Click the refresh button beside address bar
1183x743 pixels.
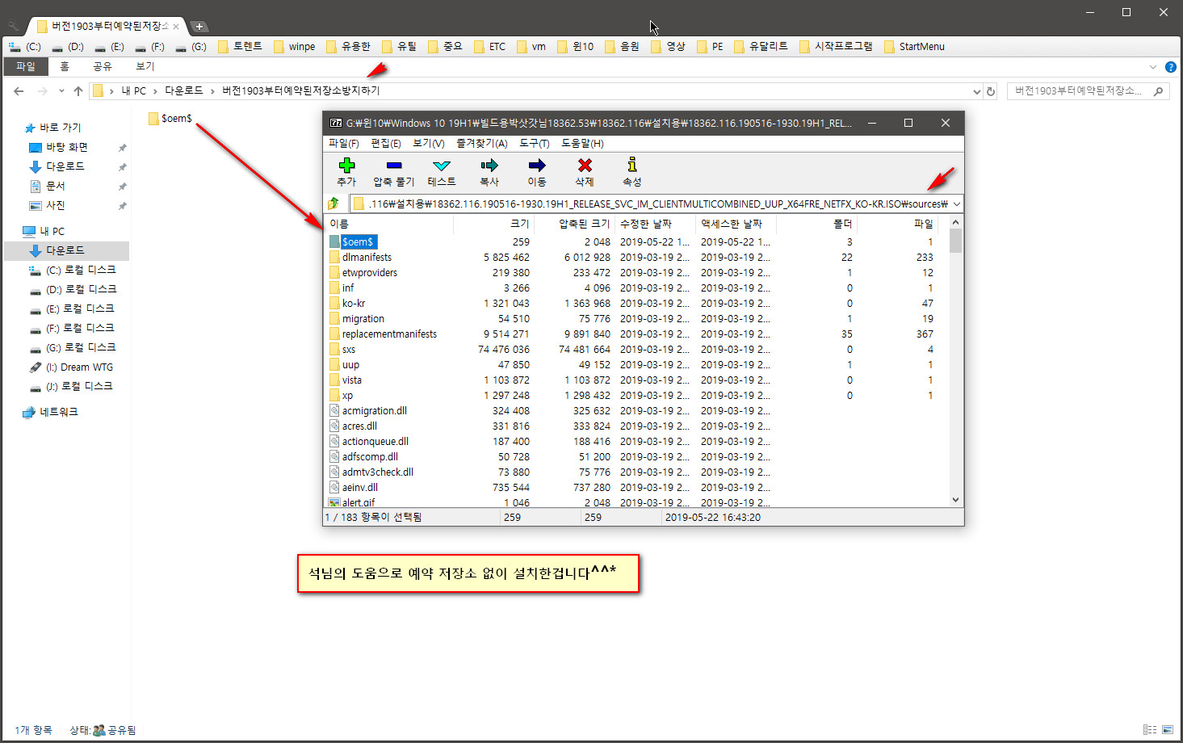pos(991,91)
